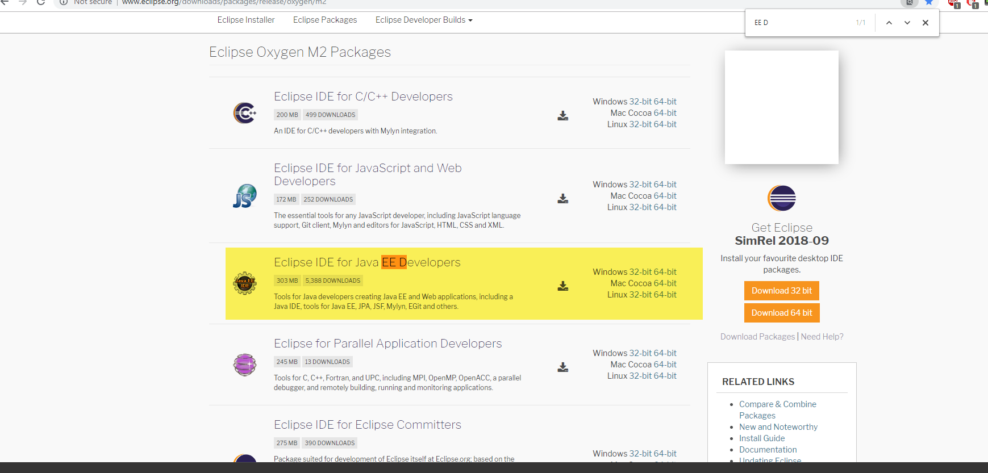The height and width of the screenshot is (473, 988).
Task: Download Java EE Windows 64-bit
Action: 665,272
